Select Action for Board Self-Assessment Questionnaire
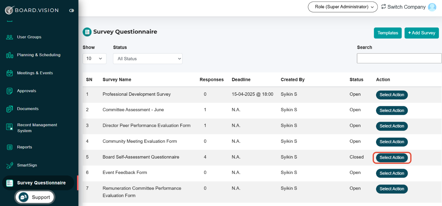442x206 pixels. click(x=391, y=158)
